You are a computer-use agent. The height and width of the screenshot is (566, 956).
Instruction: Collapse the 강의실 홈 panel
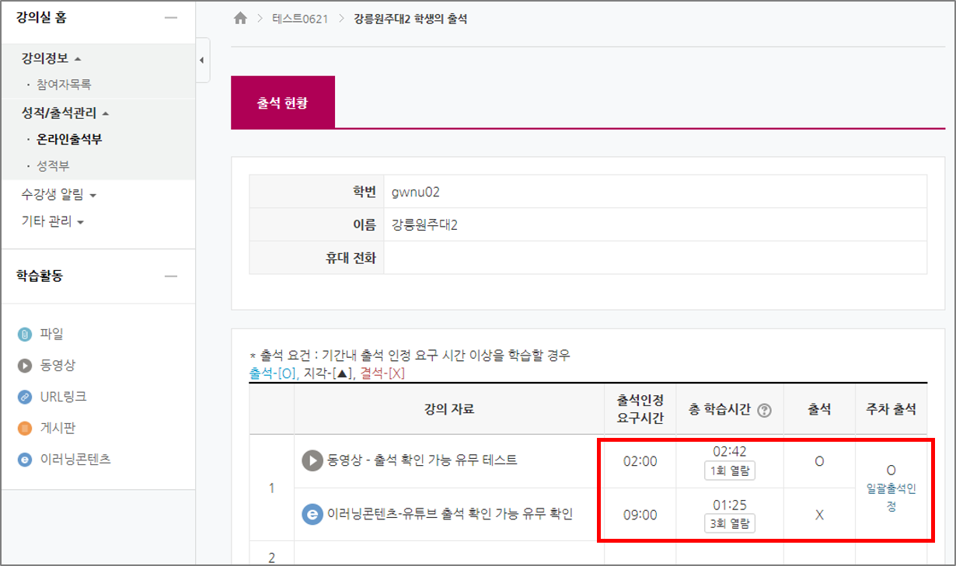[x=171, y=18]
